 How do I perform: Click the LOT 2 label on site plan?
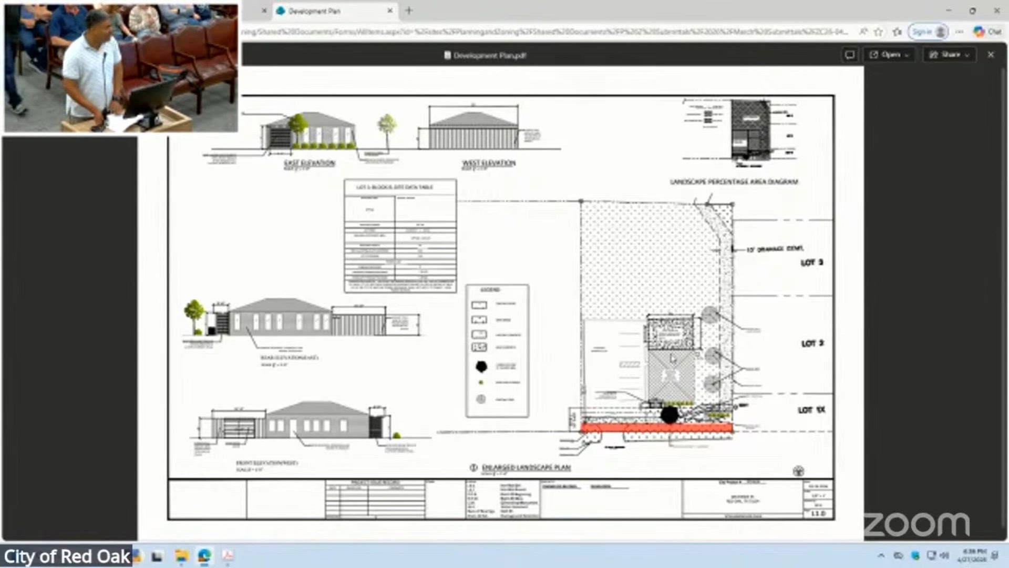point(812,343)
